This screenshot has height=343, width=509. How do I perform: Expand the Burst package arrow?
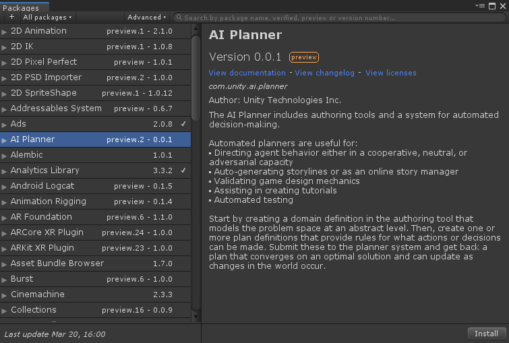[4, 280]
